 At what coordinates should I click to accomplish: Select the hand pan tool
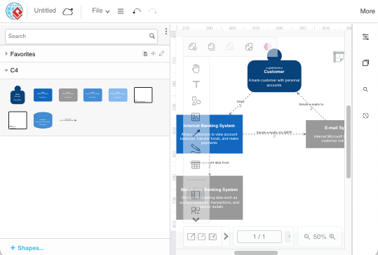pyautogui.click(x=196, y=68)
